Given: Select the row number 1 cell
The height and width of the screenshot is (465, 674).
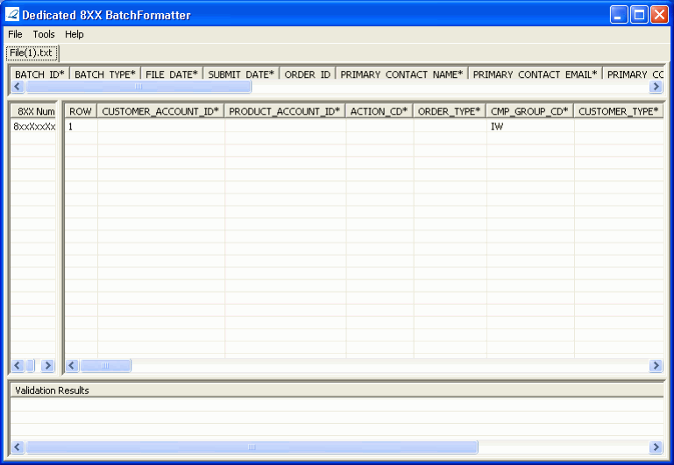Looking at the screenshot, I should (x=81, y=126).
